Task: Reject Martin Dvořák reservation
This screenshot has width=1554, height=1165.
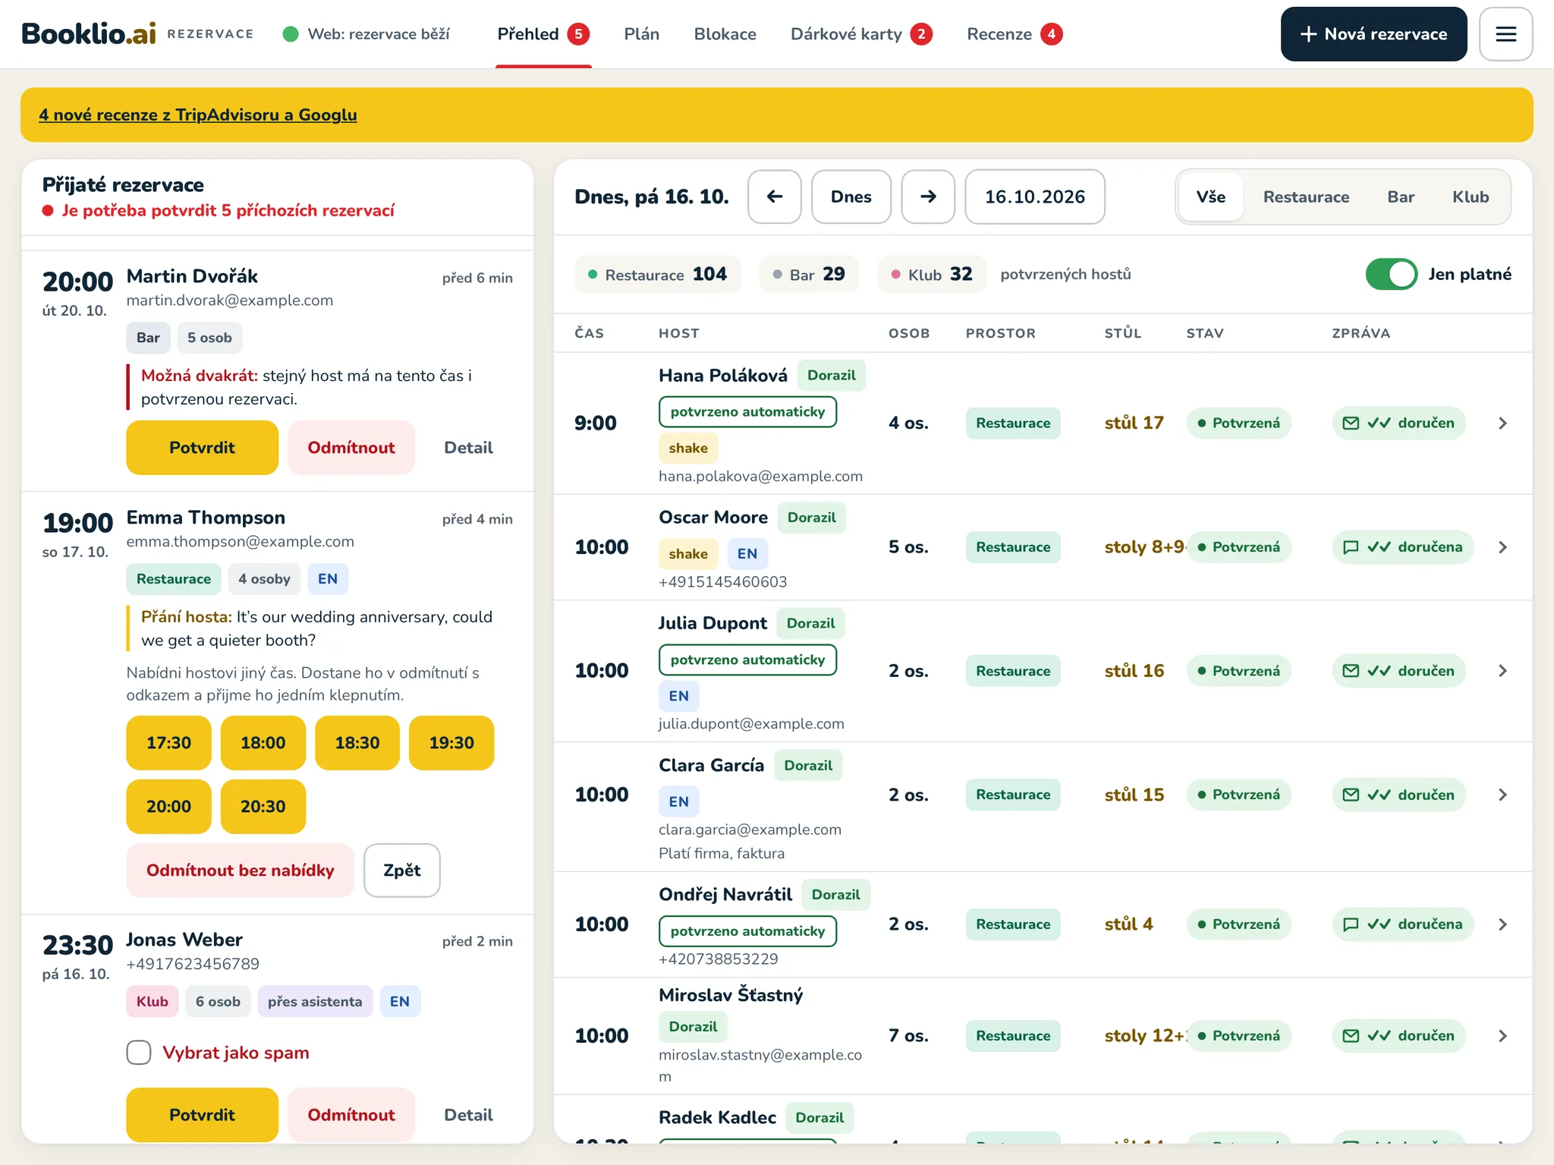Action: [351, 448]
